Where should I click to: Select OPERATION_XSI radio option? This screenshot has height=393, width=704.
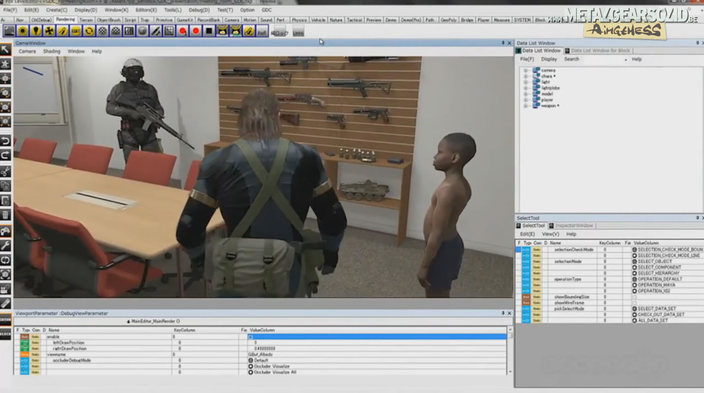pos(635,291)
